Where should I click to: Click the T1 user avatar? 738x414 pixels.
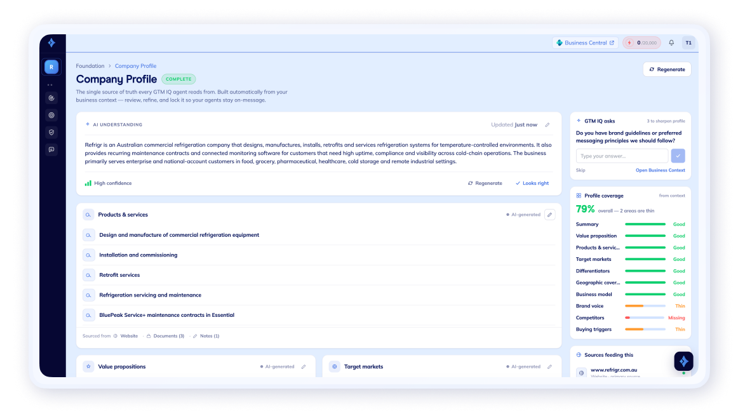688,43
